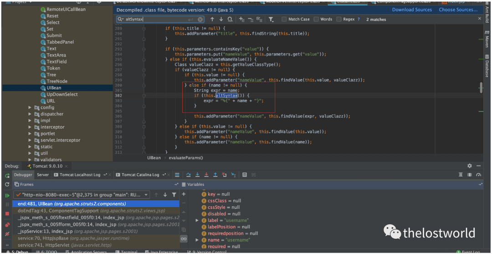Enable the Words checkbox
The width and height of the screenshot is (492, 254).
[317, 20]
